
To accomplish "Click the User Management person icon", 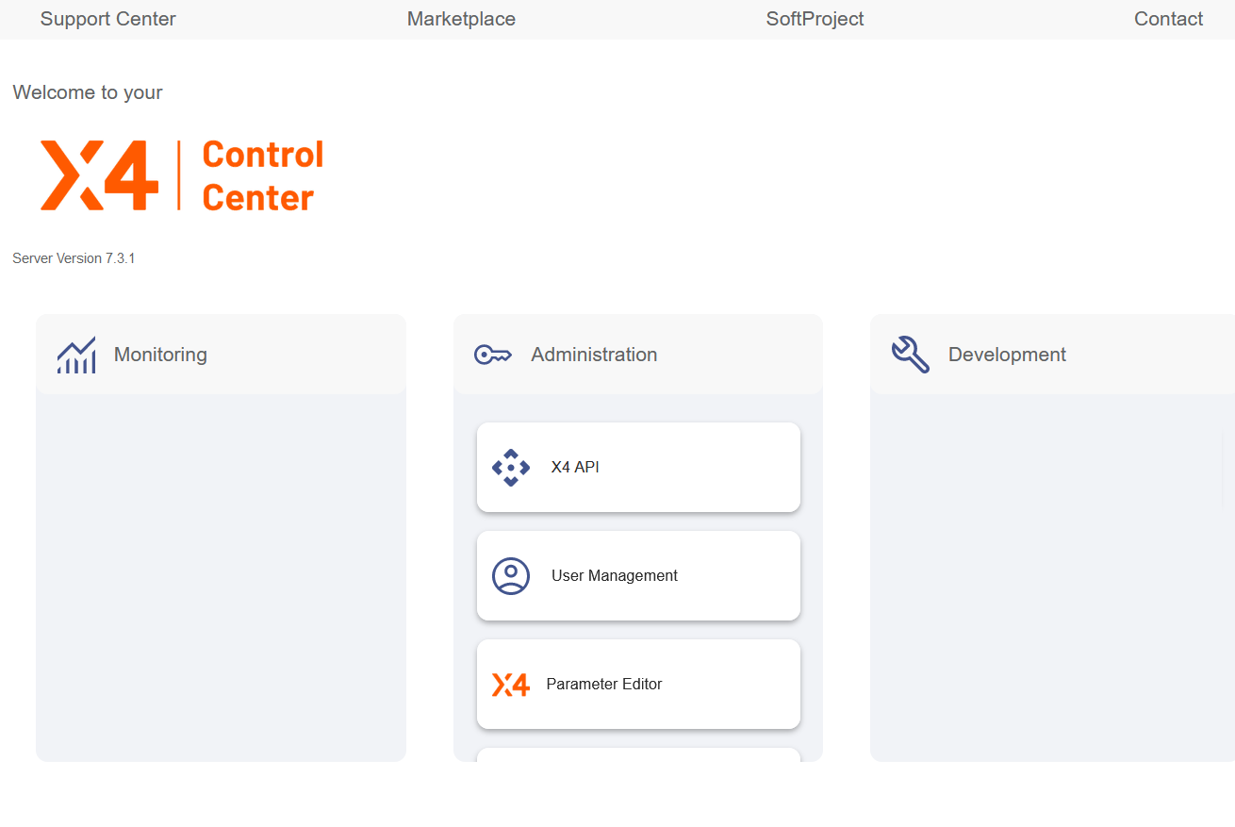I will (511, 576).
